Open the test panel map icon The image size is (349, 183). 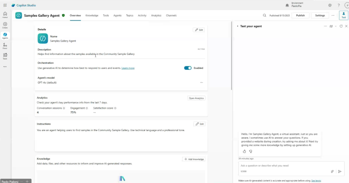pos(331,26)
